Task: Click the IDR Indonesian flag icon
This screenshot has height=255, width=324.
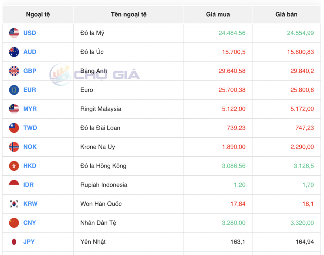Action: pos(15,185)
